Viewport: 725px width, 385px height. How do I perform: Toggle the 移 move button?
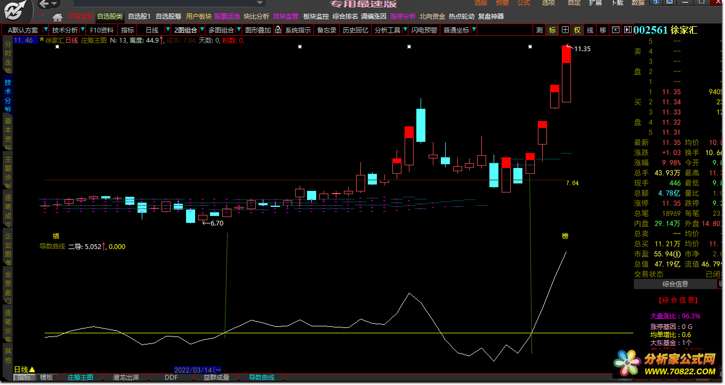pyautogui.click(x=603, y=30)
